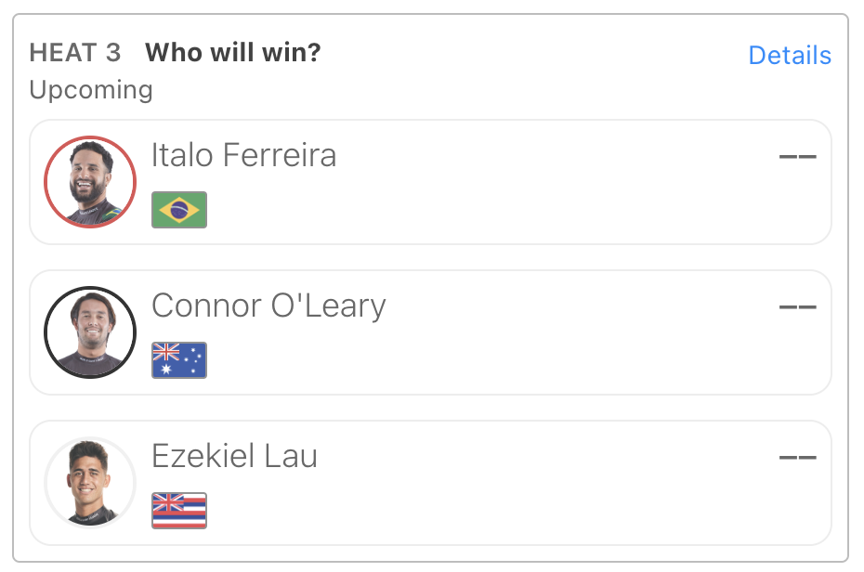This screenshot has width=864, height=572.
Task: Click the 'Who will win?' heading
Action: [x=232, y=53]
